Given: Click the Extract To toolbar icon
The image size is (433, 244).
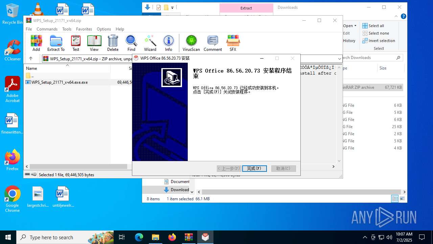Looking at the screenshot, I should [x=56, y=43].
